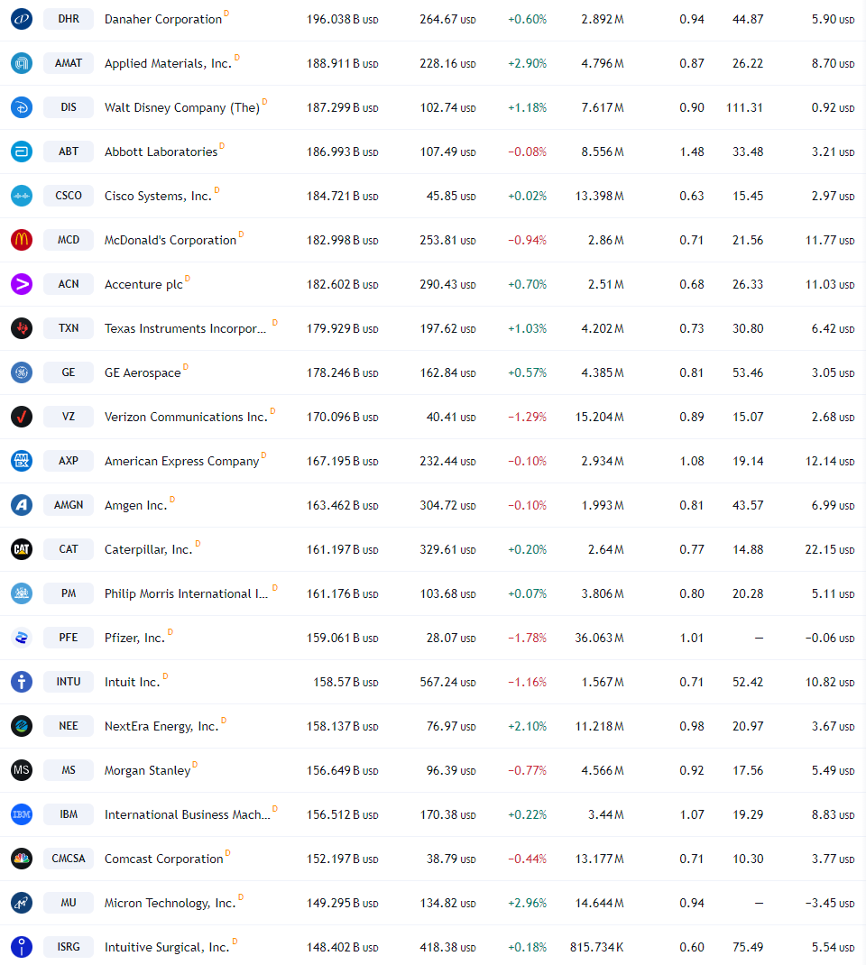This screenshot has width=866, height=965.
Task: Click the Texas Instruments logo icon
Action: coord(22,328)
